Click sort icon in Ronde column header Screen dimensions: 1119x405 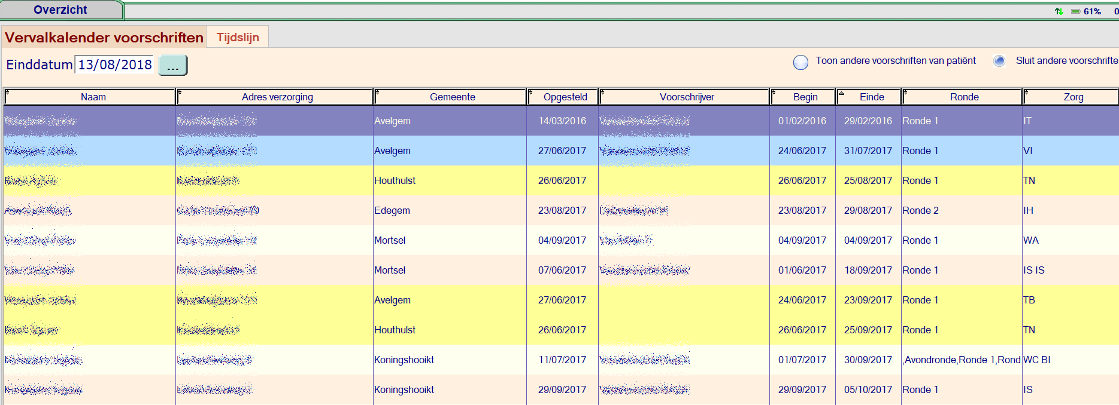pos(905,93)
